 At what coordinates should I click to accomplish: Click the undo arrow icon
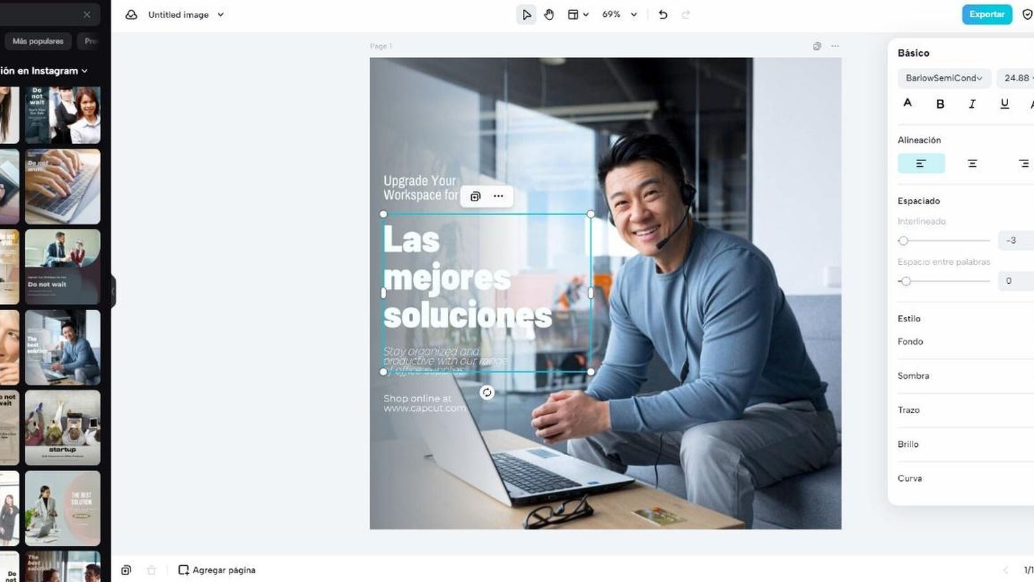(x=663, y=14)
